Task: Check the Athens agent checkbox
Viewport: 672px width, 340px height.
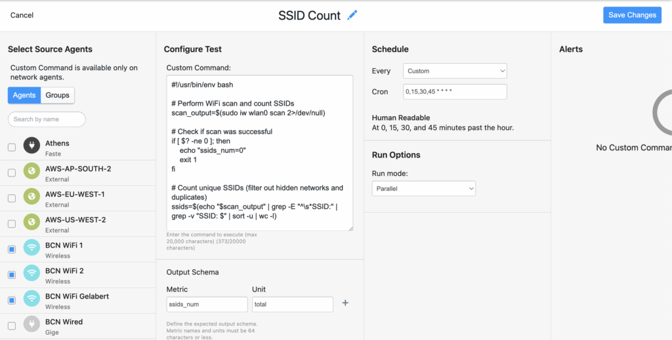Action: pyautogui.click(x=12, y=148)
